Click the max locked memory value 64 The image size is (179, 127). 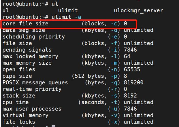click(x=127, y=56)
